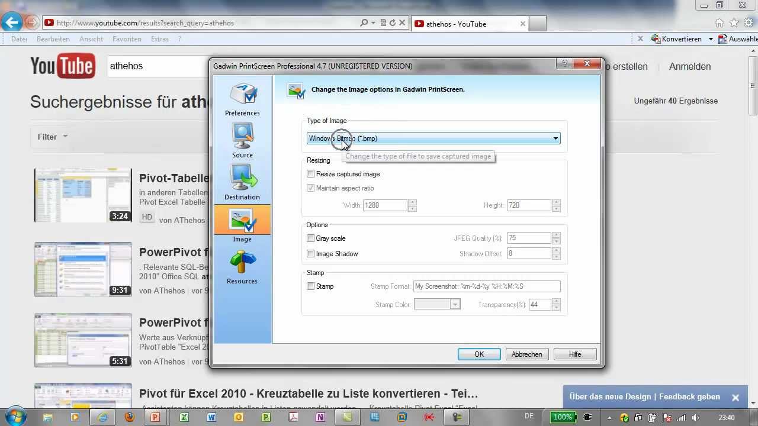
Task: Click the dialog help question-mark button
Action: (564, 63)
